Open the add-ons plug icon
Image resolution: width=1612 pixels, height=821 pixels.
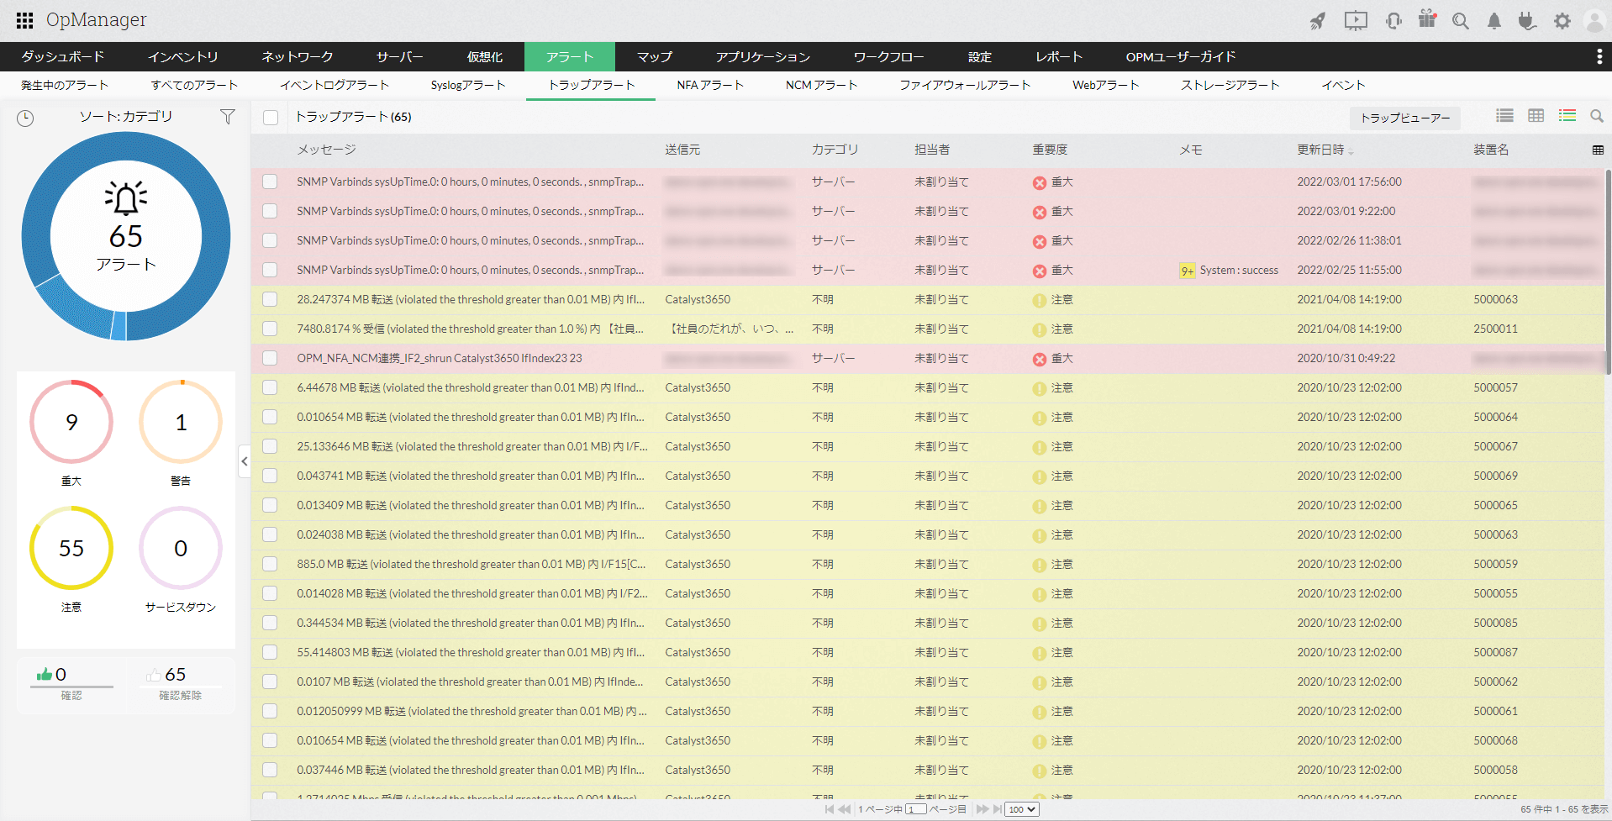click(1527, 20)
